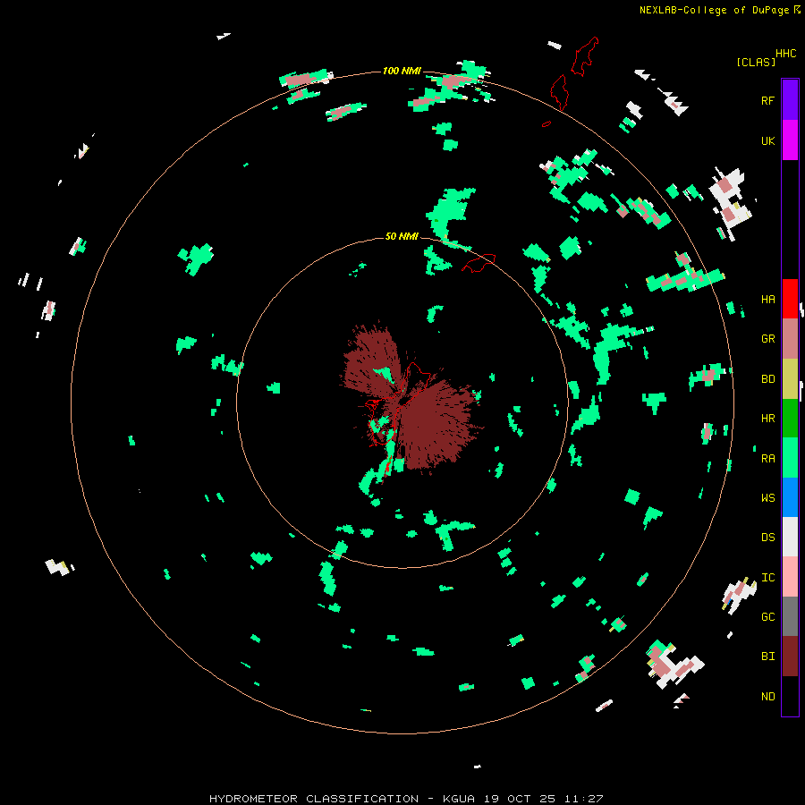Click the 'RF' legend label

point(767,100)
